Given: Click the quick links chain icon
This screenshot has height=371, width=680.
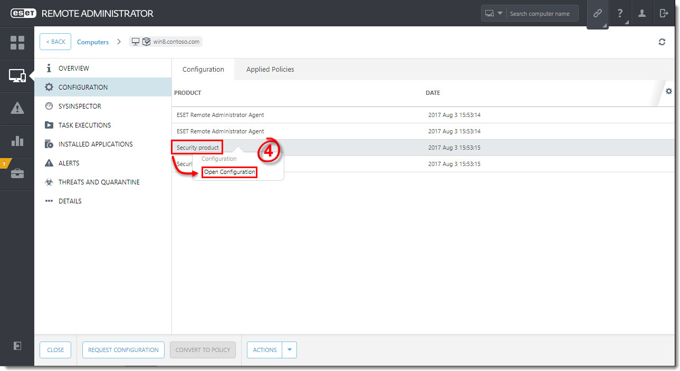Looking at the screenshot, I should [x=597, y=14].
